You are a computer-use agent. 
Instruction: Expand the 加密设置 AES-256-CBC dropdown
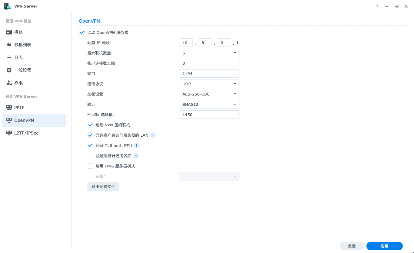coord(209,94)
